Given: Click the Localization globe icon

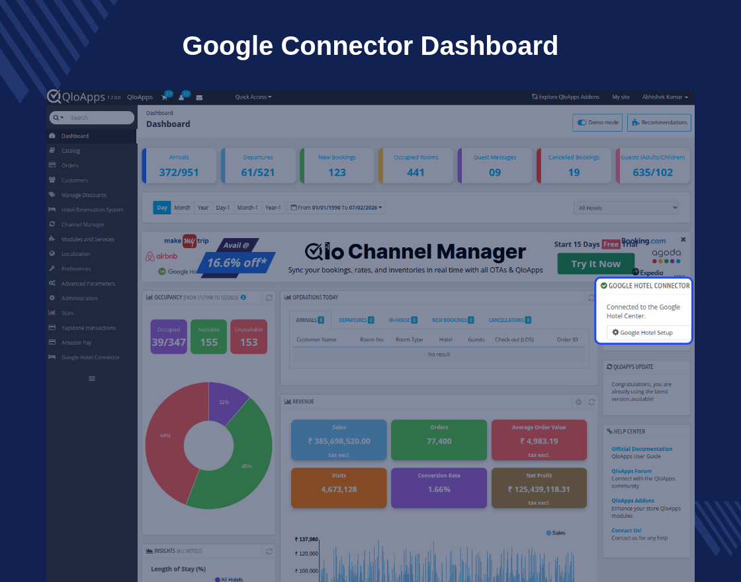Looking at the screenshot, I should [x=52, y=254].
